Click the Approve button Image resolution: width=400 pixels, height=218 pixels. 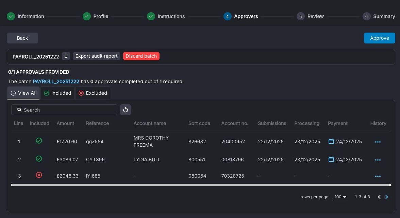379,38
